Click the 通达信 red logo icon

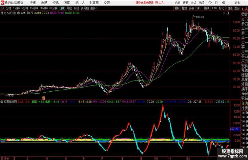[x=2, y=3]
